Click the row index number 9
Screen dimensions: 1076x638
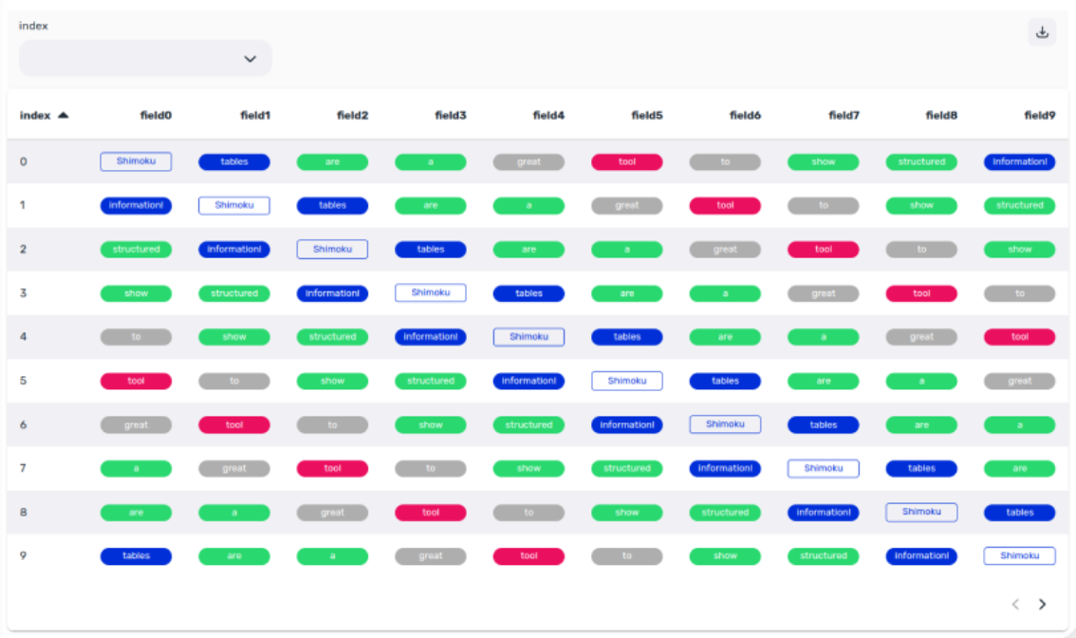coord(24,555)
